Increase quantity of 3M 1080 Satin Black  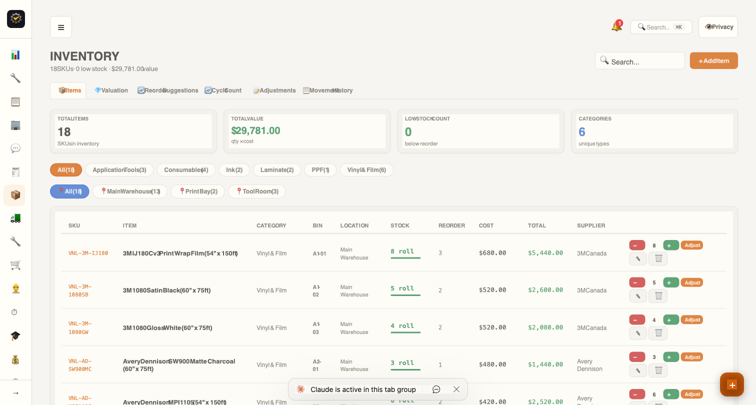670,282
